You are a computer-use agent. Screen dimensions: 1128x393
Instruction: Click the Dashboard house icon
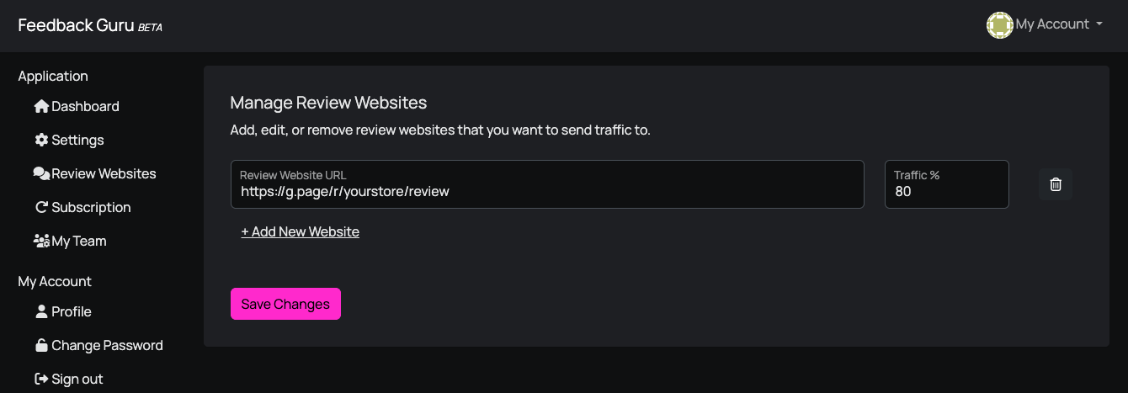[x=41, y=106]
